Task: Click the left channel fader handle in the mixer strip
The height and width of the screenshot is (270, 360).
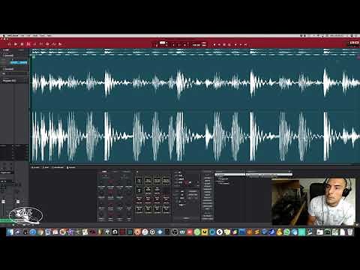Action: [x=4, y=201]
